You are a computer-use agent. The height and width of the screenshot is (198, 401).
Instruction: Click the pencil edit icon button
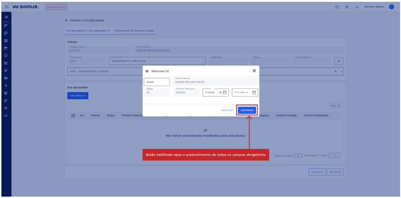[x=339, y=61]
